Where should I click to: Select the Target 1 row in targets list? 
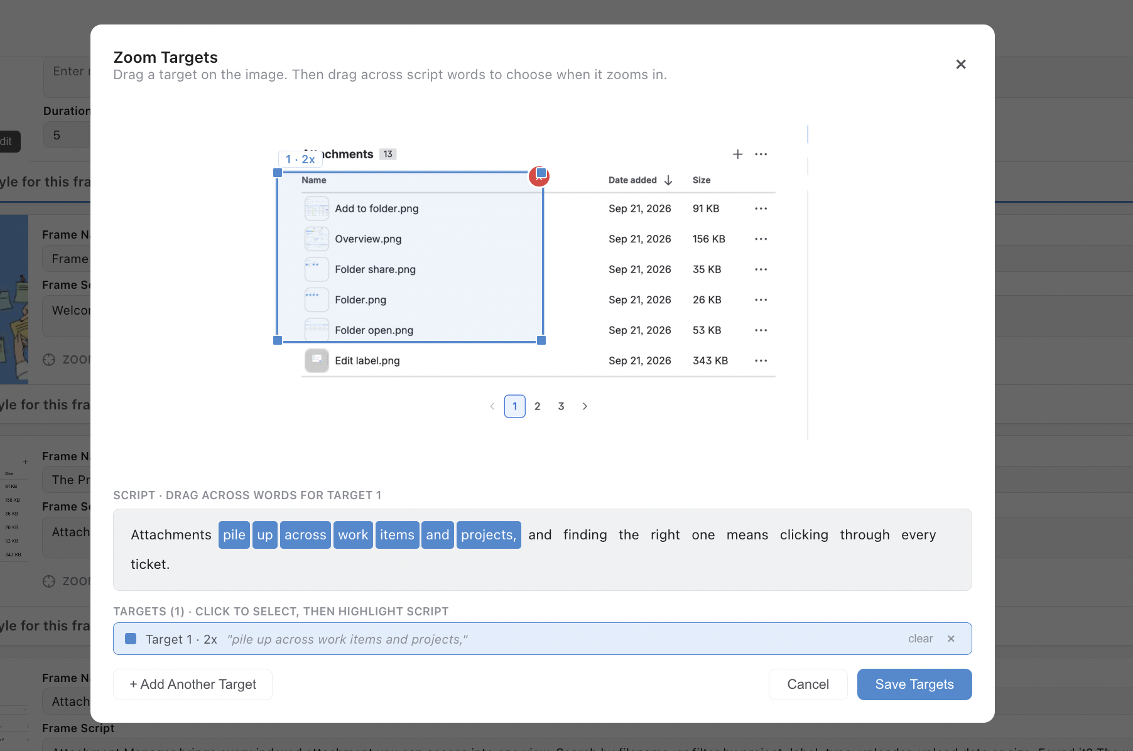tap(543, 639)
